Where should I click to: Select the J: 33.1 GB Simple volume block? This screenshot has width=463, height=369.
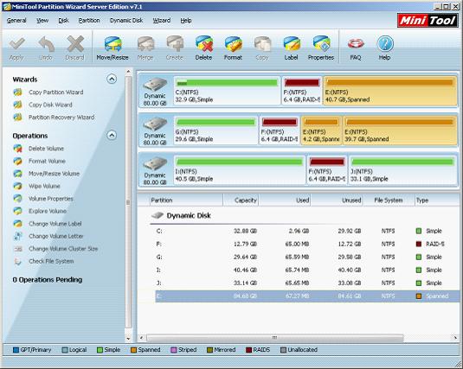click(402, 170)
